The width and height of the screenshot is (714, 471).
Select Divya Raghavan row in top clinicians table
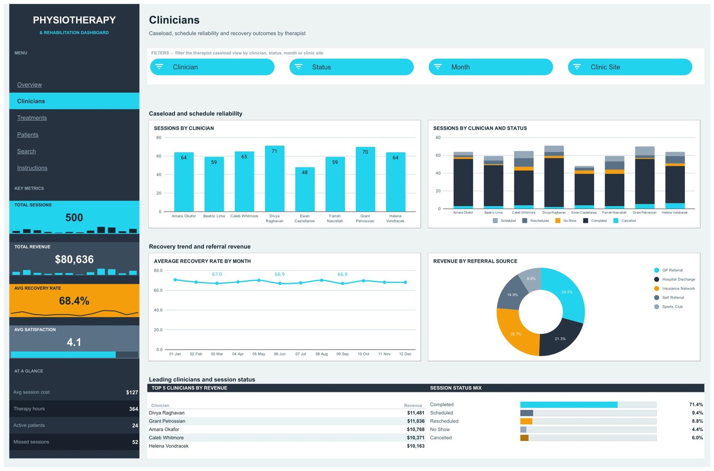tap(286, 413)
